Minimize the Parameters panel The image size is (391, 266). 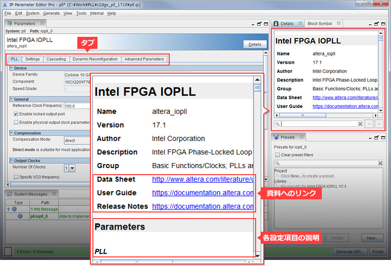click(253, 24)
